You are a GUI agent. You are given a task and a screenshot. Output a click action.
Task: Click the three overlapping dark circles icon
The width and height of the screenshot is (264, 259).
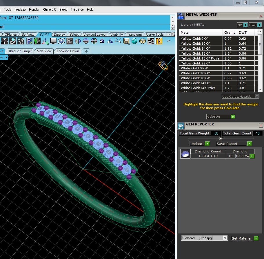pos(102,41)
